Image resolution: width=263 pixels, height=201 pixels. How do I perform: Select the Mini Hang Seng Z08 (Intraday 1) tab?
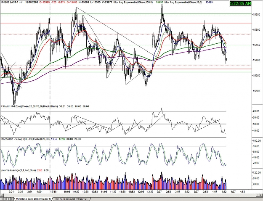(x=33, y=199)
